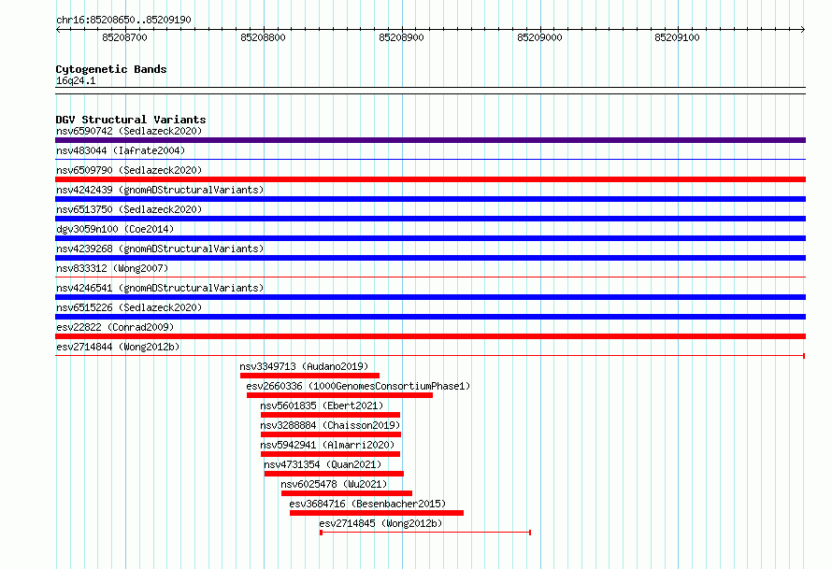This screenshot has height=569, width=832.
Task: Click ruler position 85209000
Action: (x=539, y=37)
